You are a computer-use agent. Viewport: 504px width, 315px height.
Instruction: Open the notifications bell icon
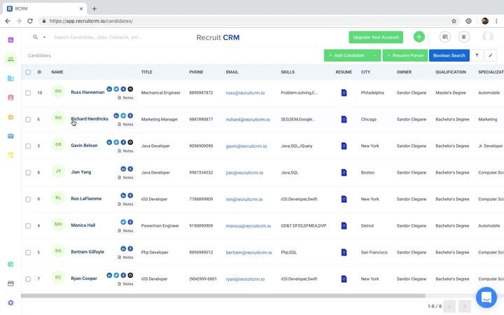[x=464, y=37]
